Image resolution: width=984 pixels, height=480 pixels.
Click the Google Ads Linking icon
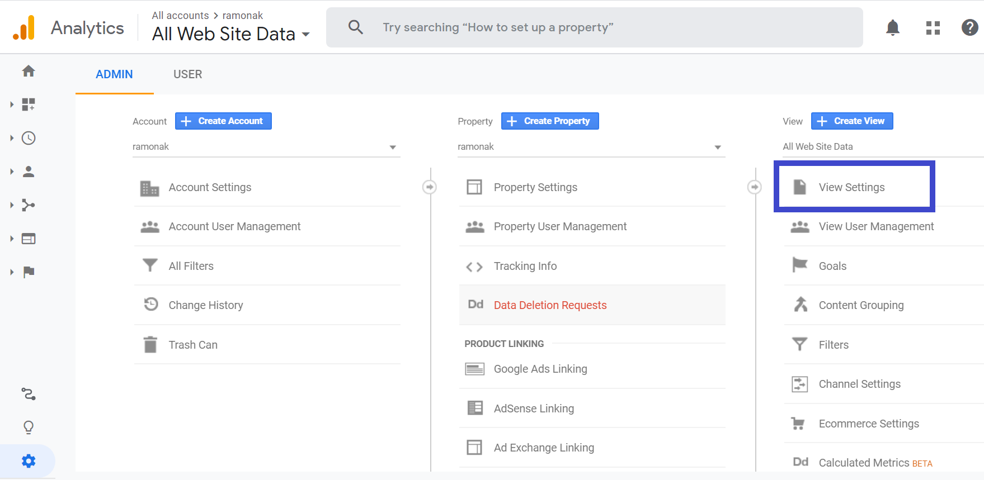point(475,369)
